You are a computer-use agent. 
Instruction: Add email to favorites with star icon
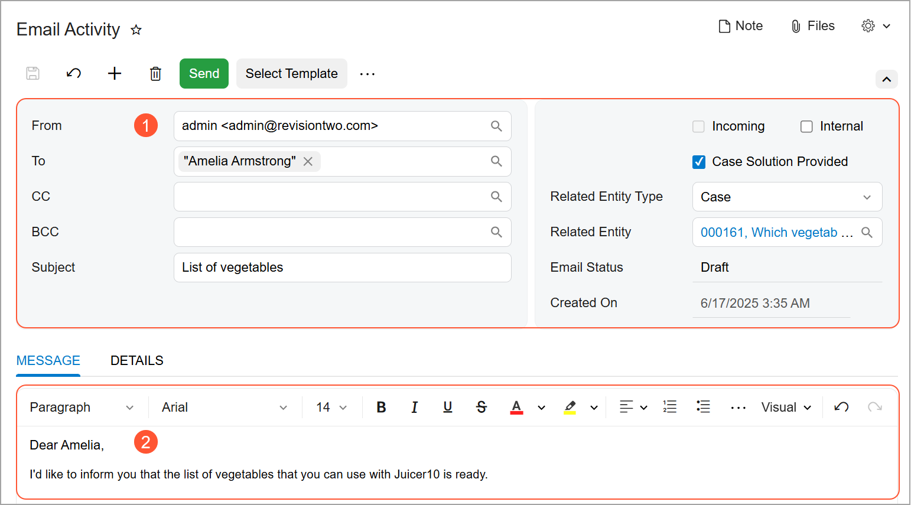click(136, 30)
